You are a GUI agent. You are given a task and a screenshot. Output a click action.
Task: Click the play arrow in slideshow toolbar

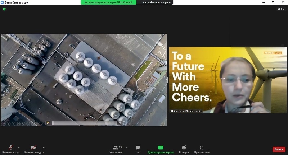tap(9, 124)
